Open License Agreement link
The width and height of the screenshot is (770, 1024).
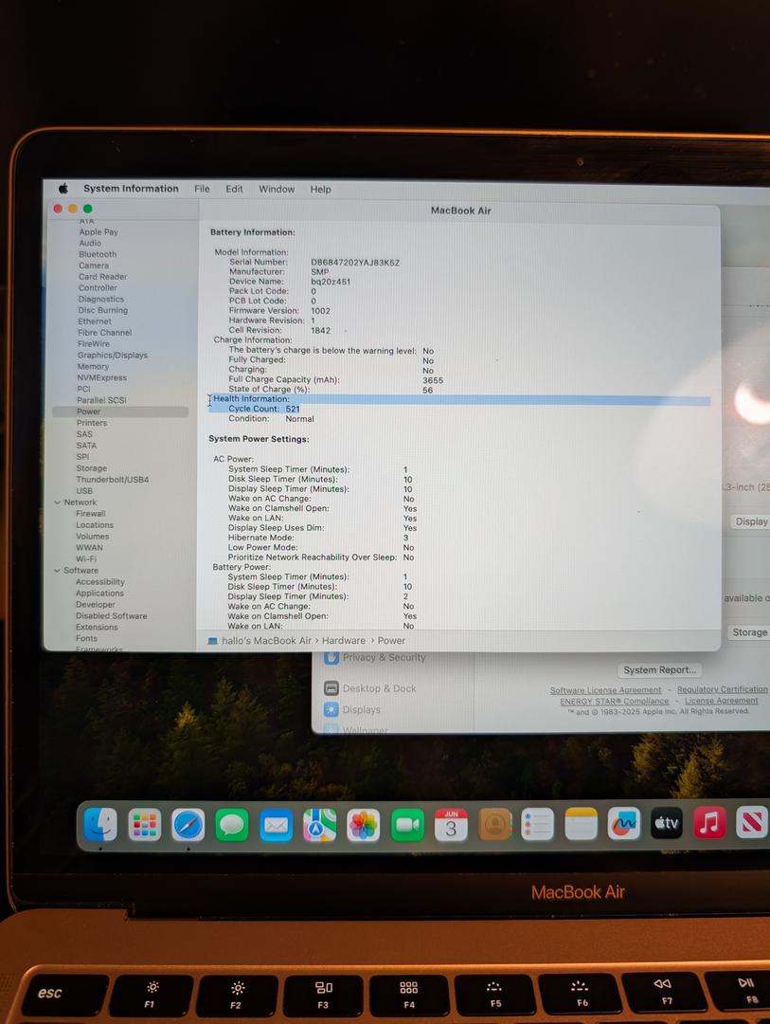(721, 700)
